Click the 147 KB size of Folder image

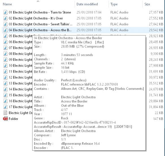pyautogui.click(x=158, y=119)
